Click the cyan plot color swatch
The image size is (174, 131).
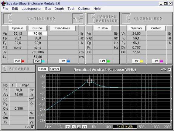click(43, 61)
